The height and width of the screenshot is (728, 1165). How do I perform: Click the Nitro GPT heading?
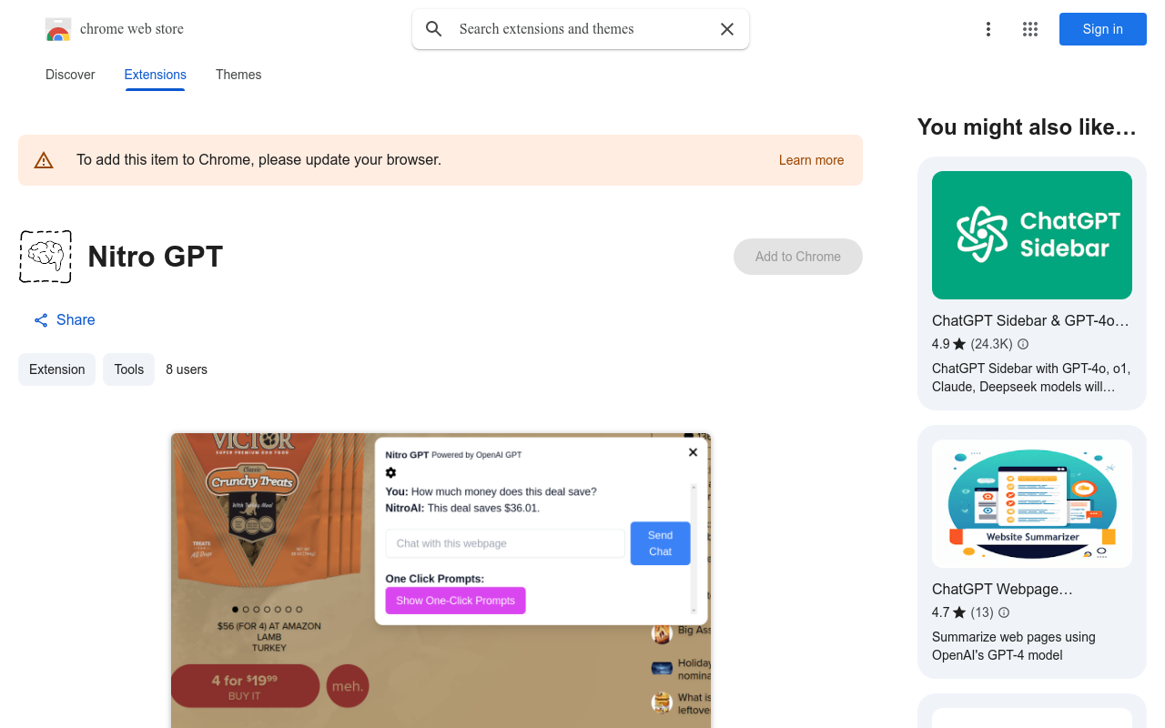point(156,257)
